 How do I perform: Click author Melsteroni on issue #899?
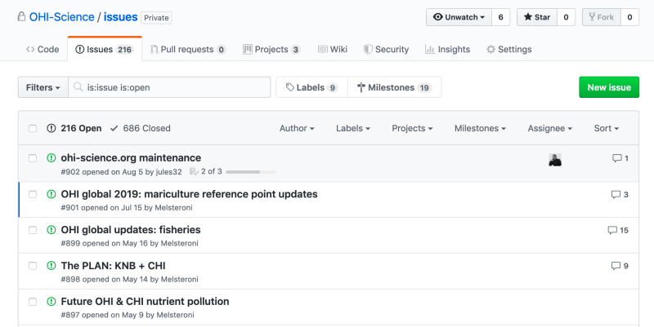[x=179, y=243]
